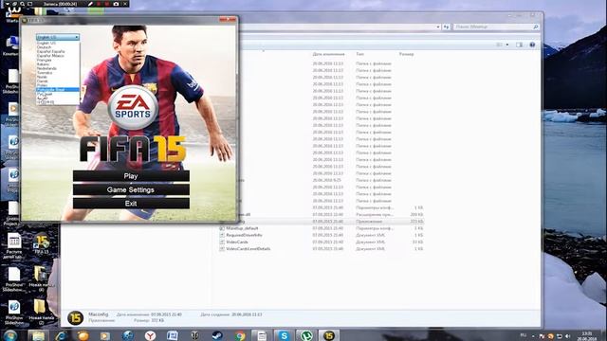Viewport: 607px width, 341px height.
Task: Open World of Tanks taskbar icon
Action: click(194, 335)
